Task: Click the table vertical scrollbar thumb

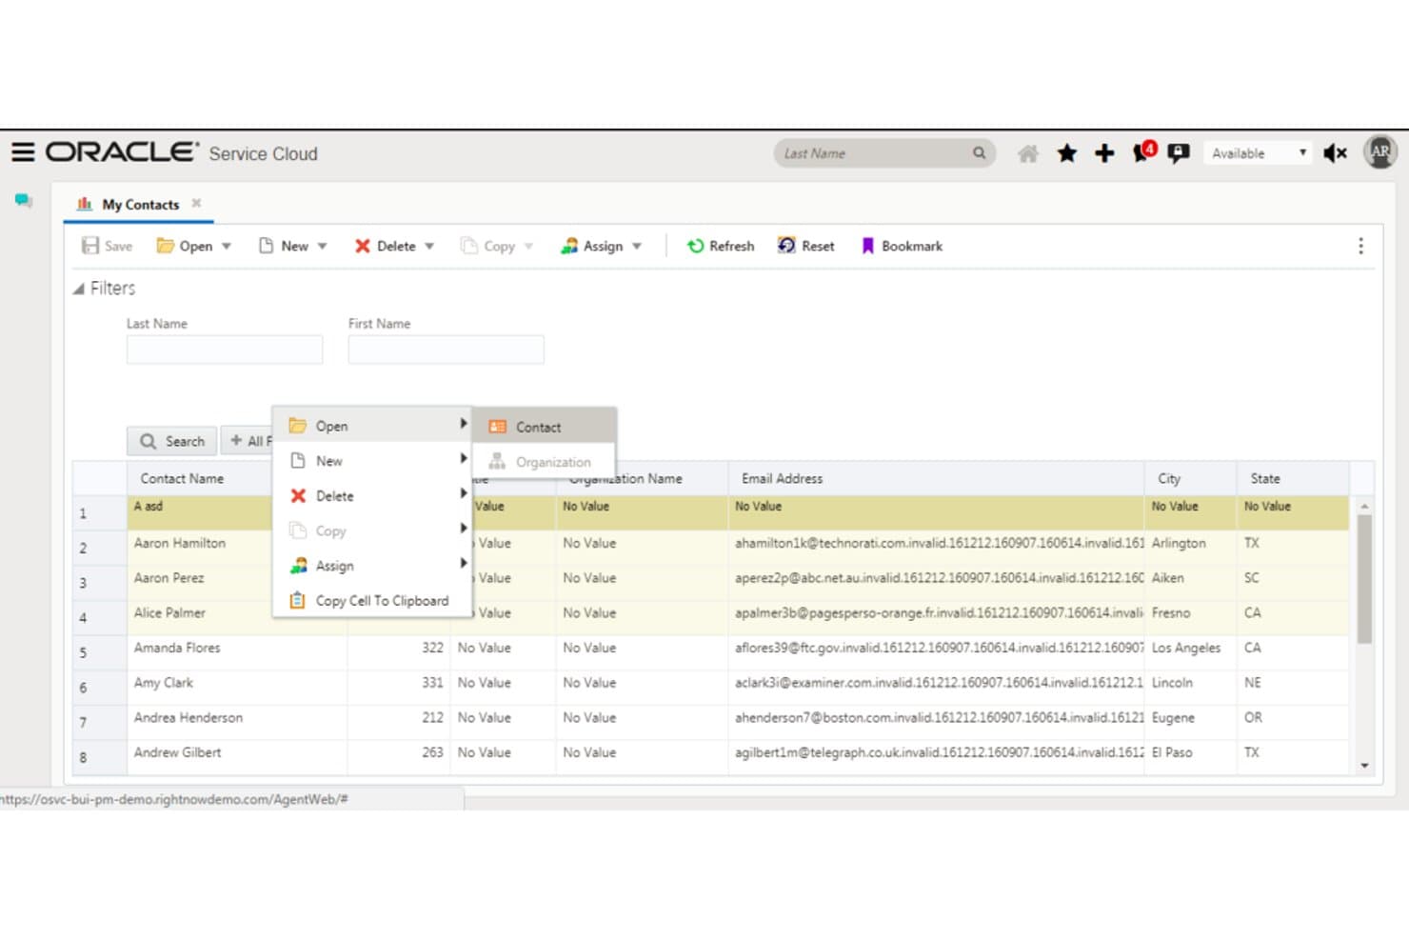Action: 1364,579
